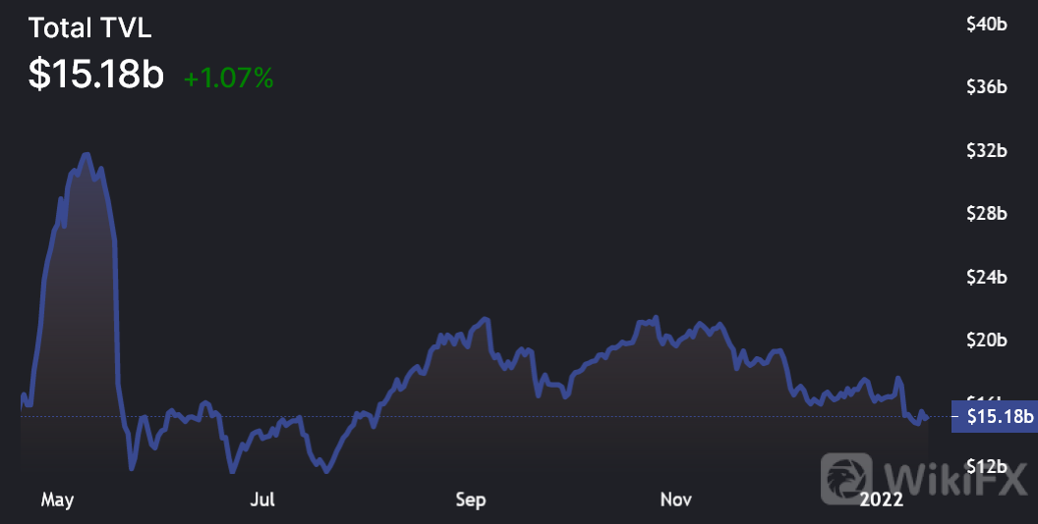The width and height of the screenshot is (1038, 524).
Task: Click the $24b price axis label
Action: click(x=987, y=278)
